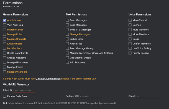The height and width of the screenshot is (109, 169).
Task: Enable the Add Reactions permission
Action: [x=67, y=62]
